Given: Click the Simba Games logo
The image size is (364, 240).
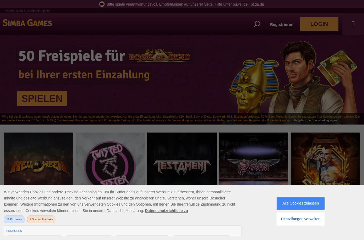Looking at the screenshot, I should coord(27,23).
